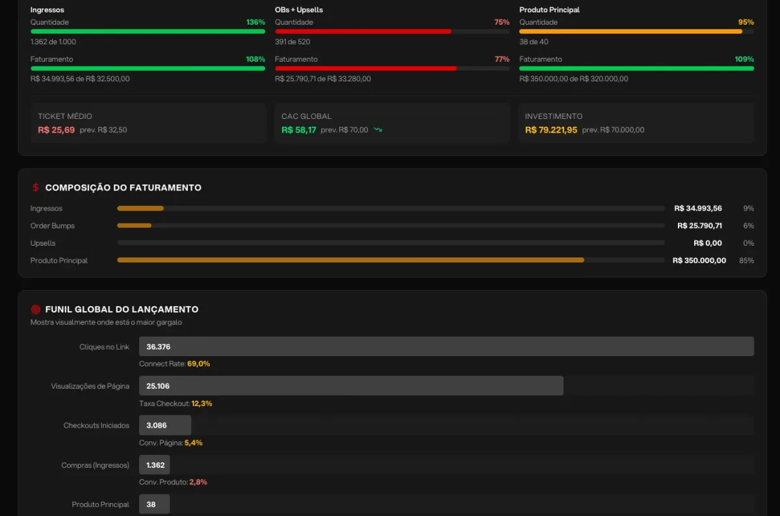Click the Visualizações de Página label
Viewport: 780px width, 516px height.
click(90, 386)
